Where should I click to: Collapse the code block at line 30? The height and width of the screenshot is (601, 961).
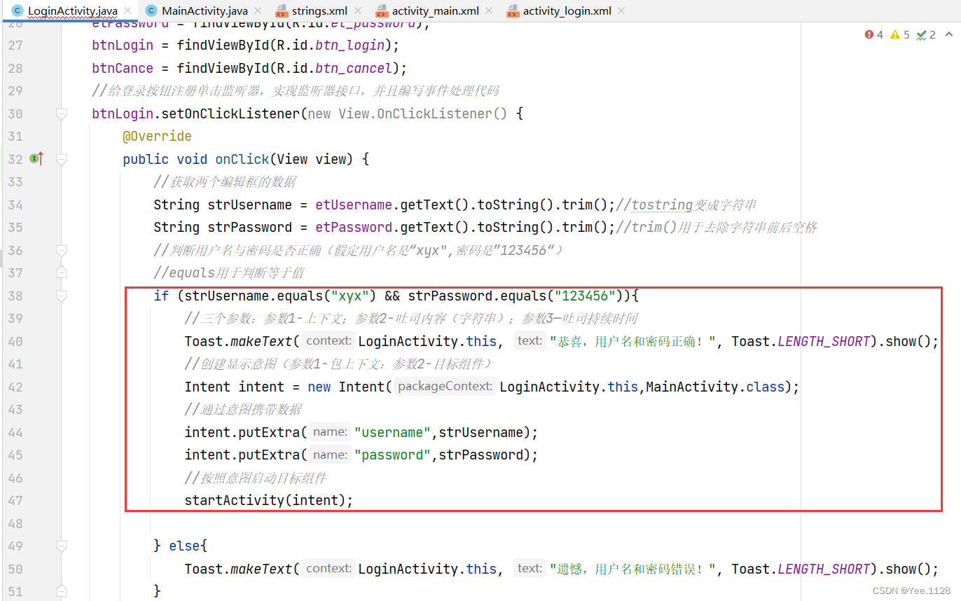62,113
